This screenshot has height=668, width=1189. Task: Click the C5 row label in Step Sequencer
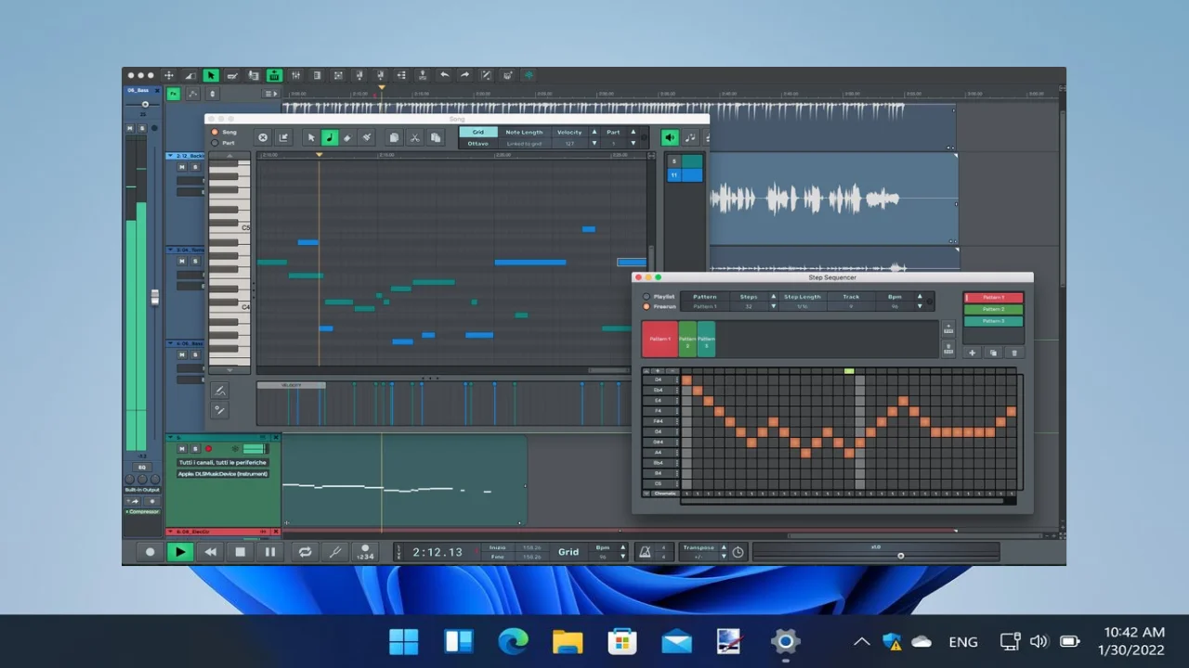coord(659,483)
